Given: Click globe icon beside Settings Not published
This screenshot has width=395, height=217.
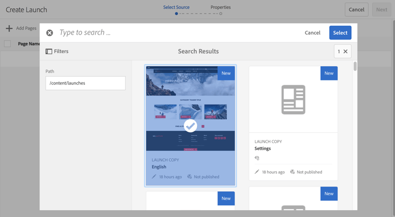Looking at the screenshot, I should point(292,172).
